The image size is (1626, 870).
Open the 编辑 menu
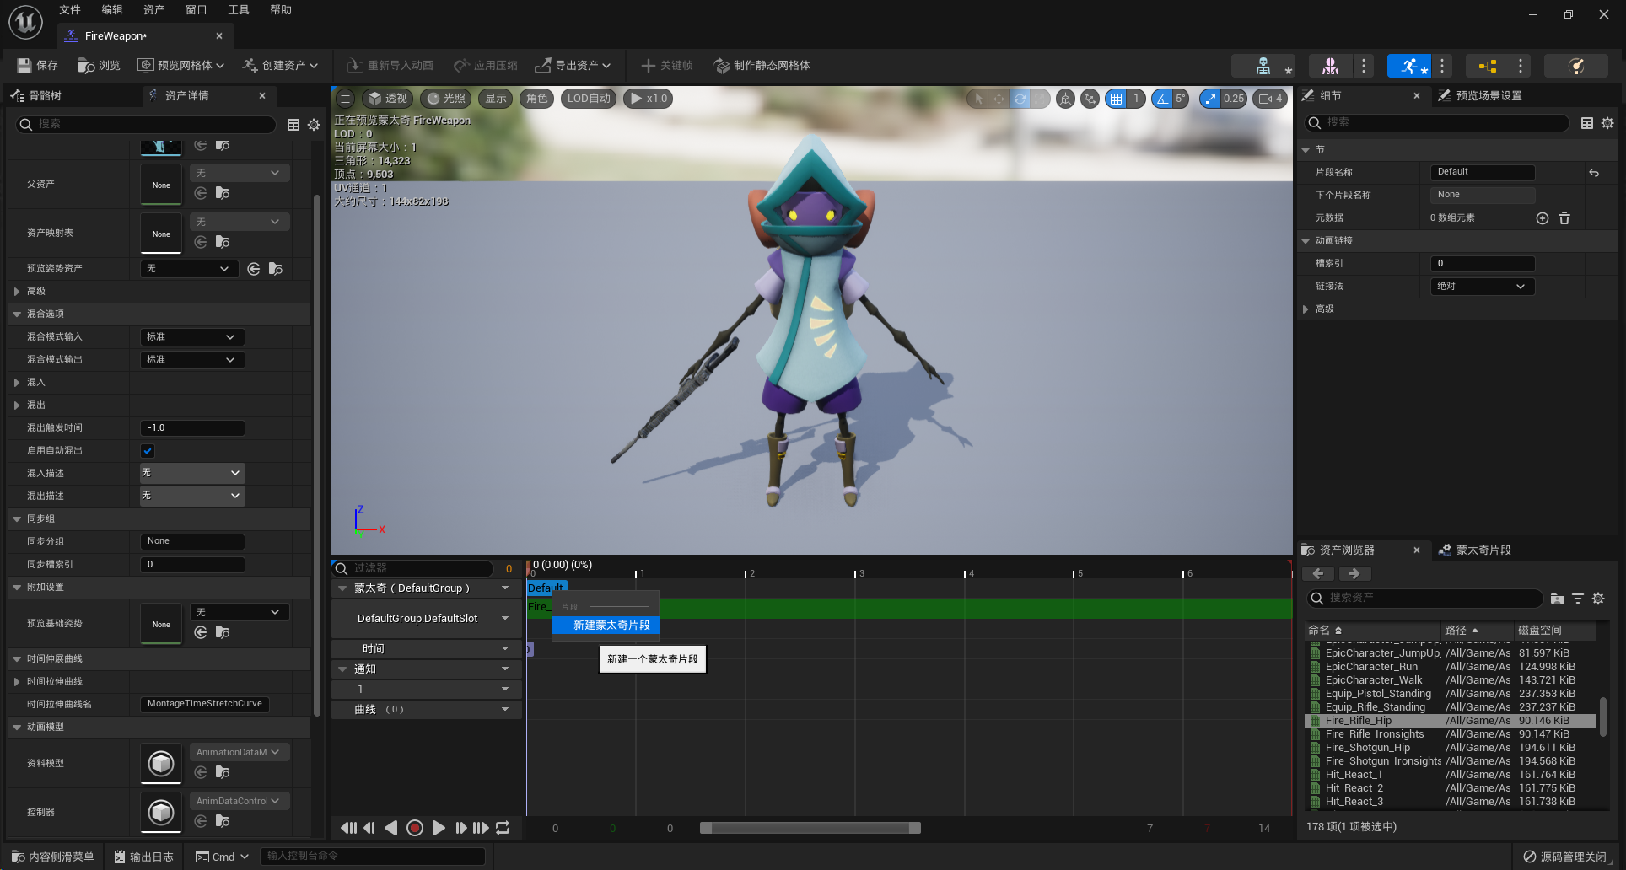(x=111, y=10)
